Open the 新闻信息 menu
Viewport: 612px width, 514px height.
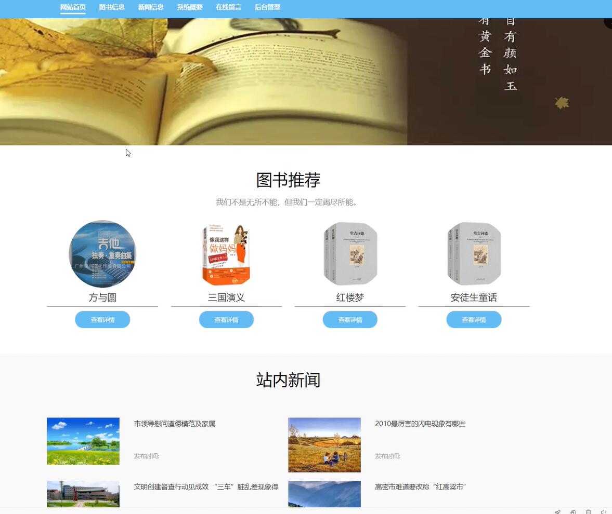pos(150,7)
